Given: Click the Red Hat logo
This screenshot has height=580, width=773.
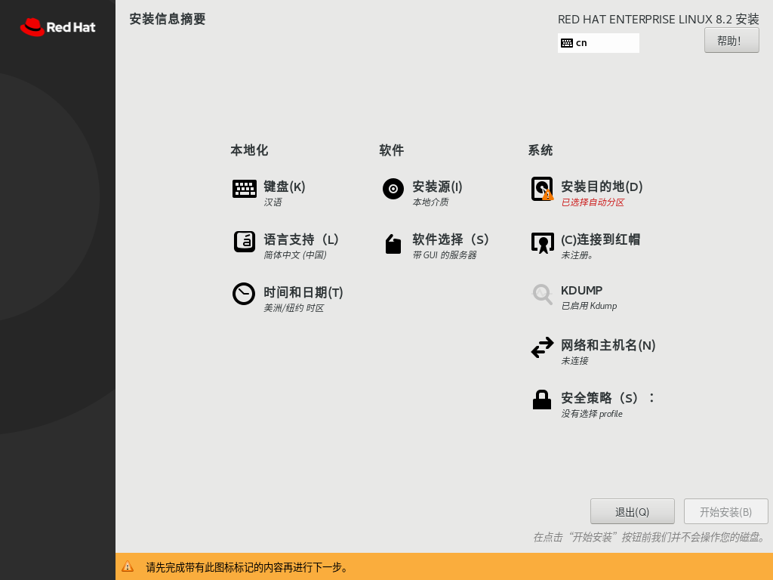Looking at the screenshot, I should pos(57,27).
